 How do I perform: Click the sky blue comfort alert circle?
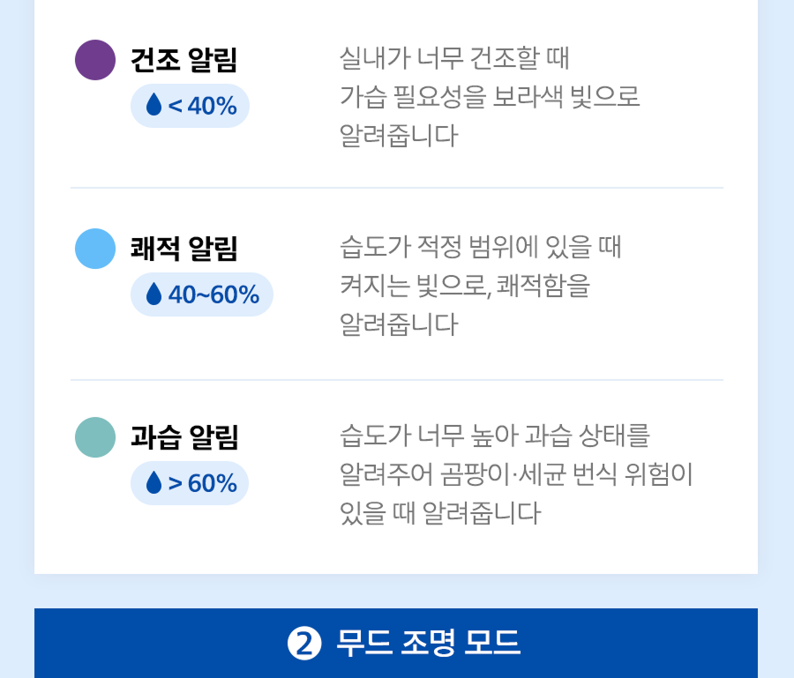95,249
